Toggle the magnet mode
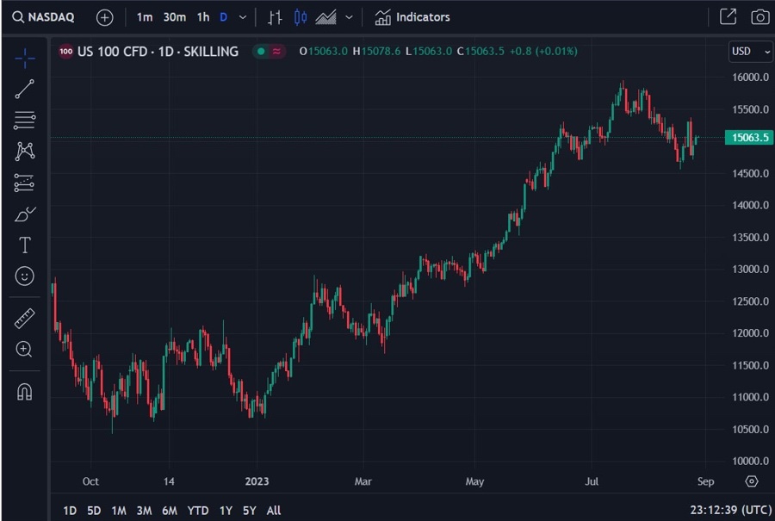This screenshot has width=775, height=521. [25, 392]
